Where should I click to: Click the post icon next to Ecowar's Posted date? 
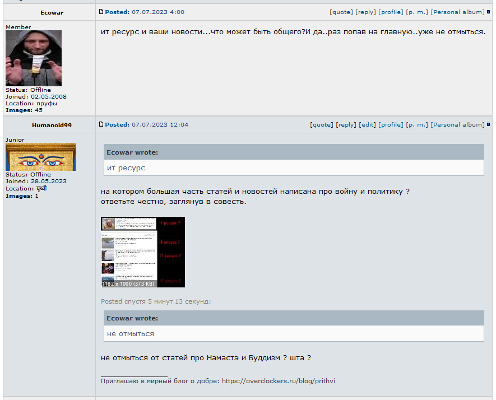tap(101, 12)
